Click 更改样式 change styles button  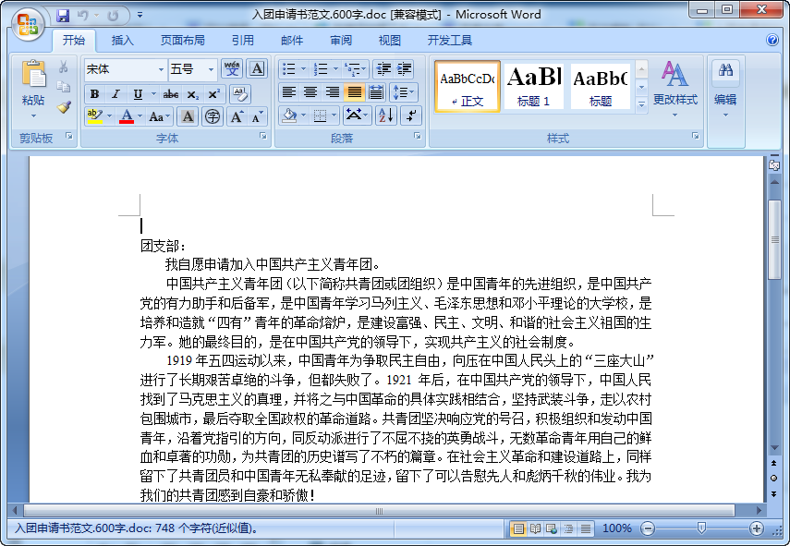[x=675, y=90]
